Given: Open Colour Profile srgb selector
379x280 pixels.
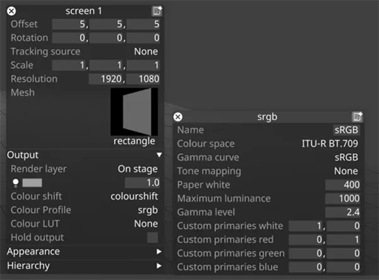Looking at the screenshot, I should (148, 210).
